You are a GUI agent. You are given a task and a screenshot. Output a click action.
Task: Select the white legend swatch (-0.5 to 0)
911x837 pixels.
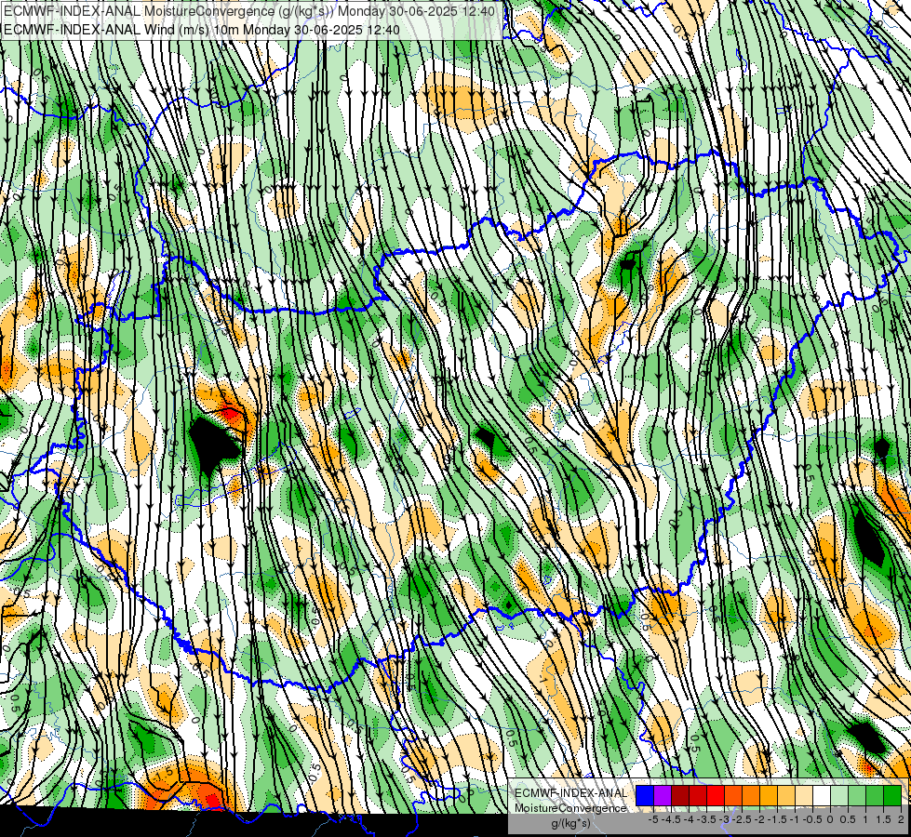822,795
